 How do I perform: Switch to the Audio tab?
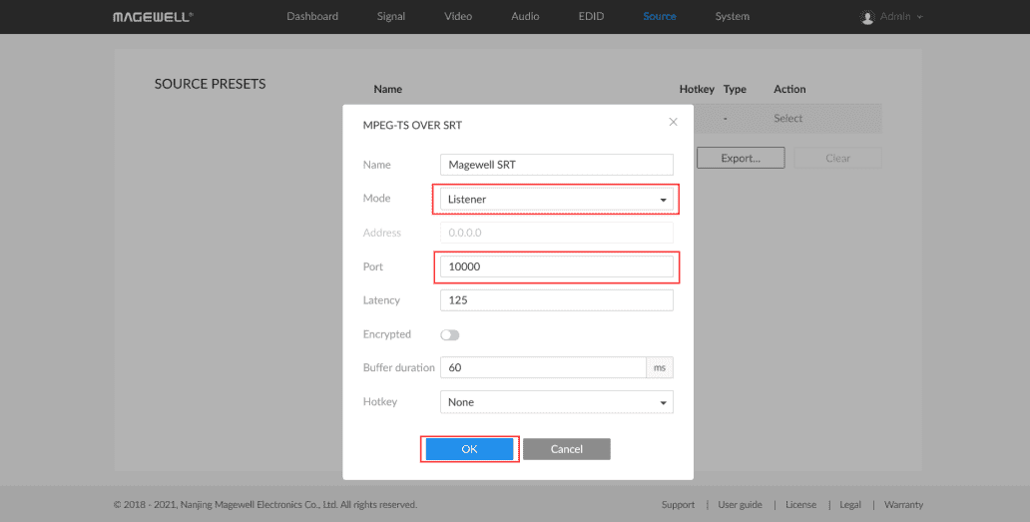tap(525, 16)
